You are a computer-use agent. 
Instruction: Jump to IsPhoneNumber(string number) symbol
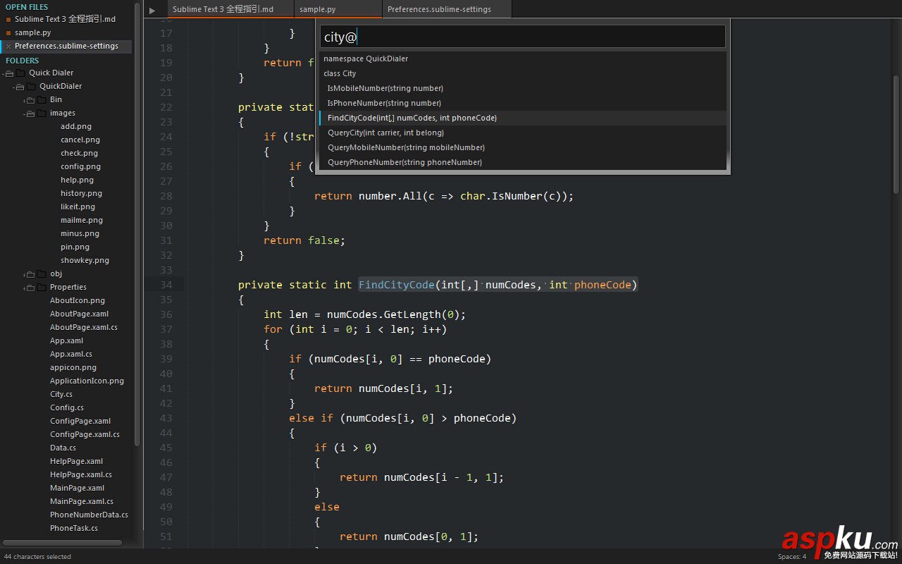pyautogui.click(x=523, y=103)
